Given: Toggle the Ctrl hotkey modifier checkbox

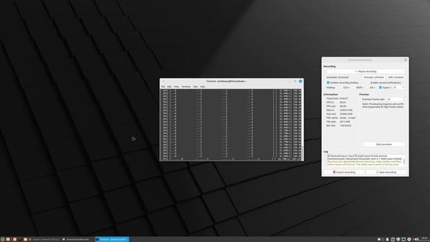Looking at the screenshot, I should coord(341,87).
